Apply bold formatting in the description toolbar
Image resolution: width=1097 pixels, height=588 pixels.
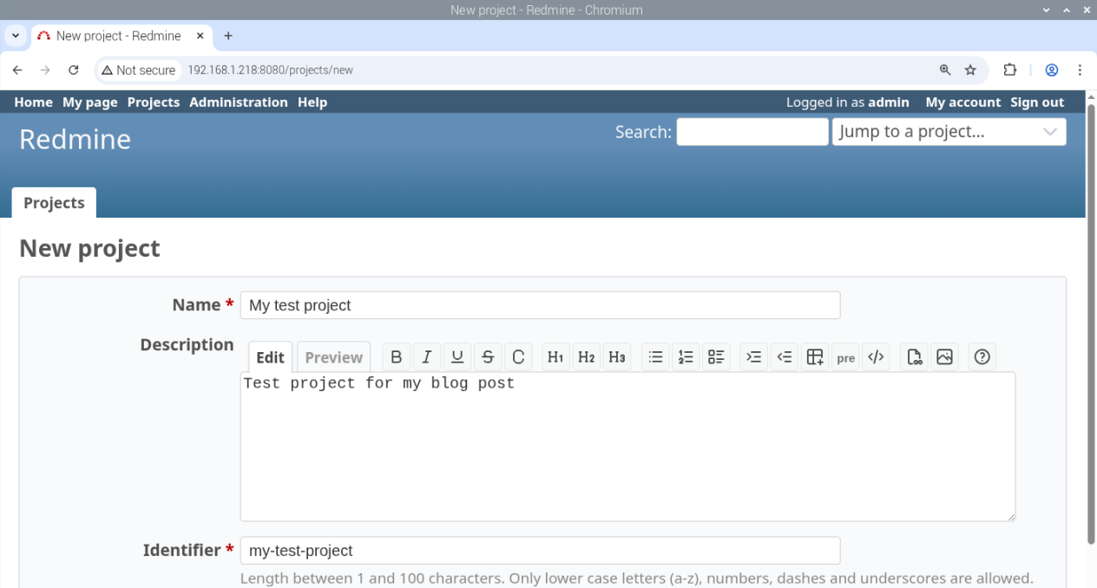pyautogui.click(x=396, y=356)
